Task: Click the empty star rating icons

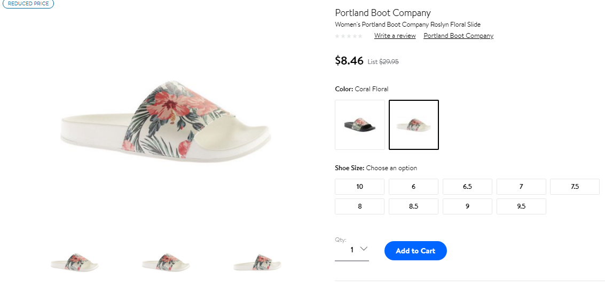Action: coord(349,36)
